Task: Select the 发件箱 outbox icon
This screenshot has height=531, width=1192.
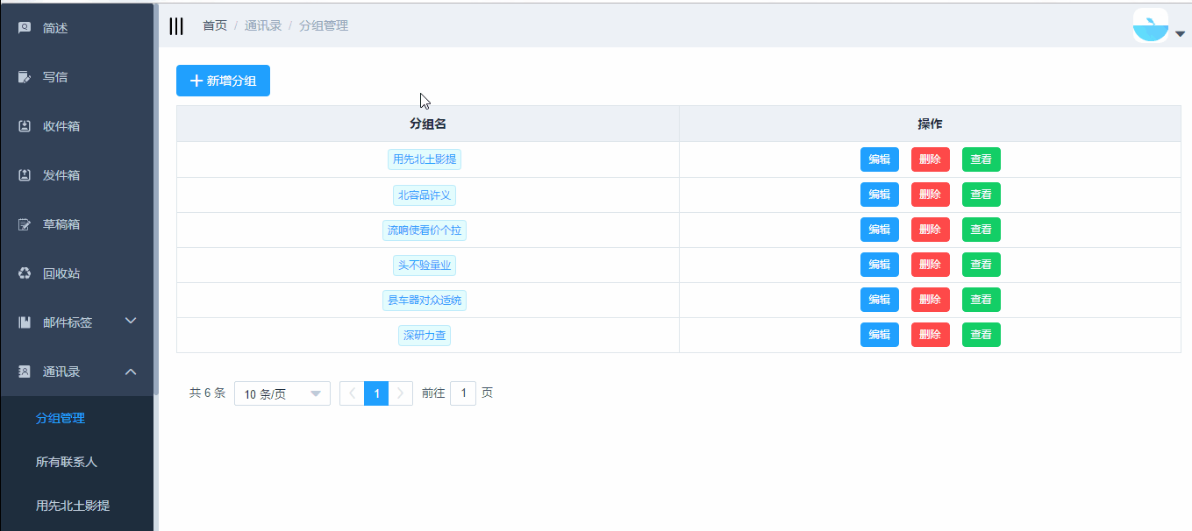Action: click(25, 175)
